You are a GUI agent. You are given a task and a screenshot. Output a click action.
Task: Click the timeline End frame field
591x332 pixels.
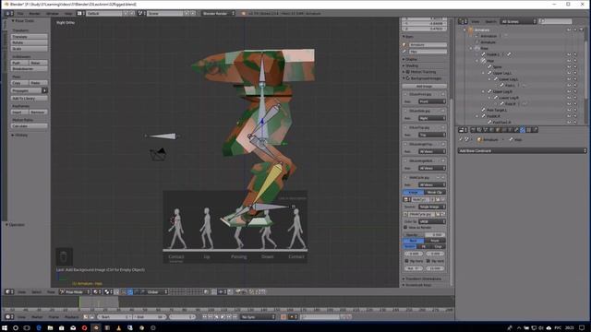click(x=150, y=317)
